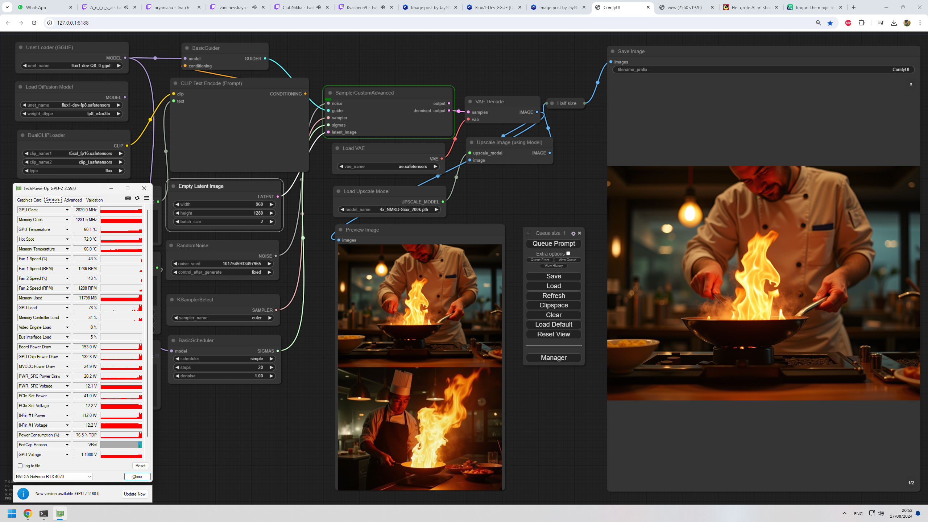The width and height of the screenshot is (928, 522).
Task: Expand the Memory Used sensor dropdown
Action: point(67,298)
